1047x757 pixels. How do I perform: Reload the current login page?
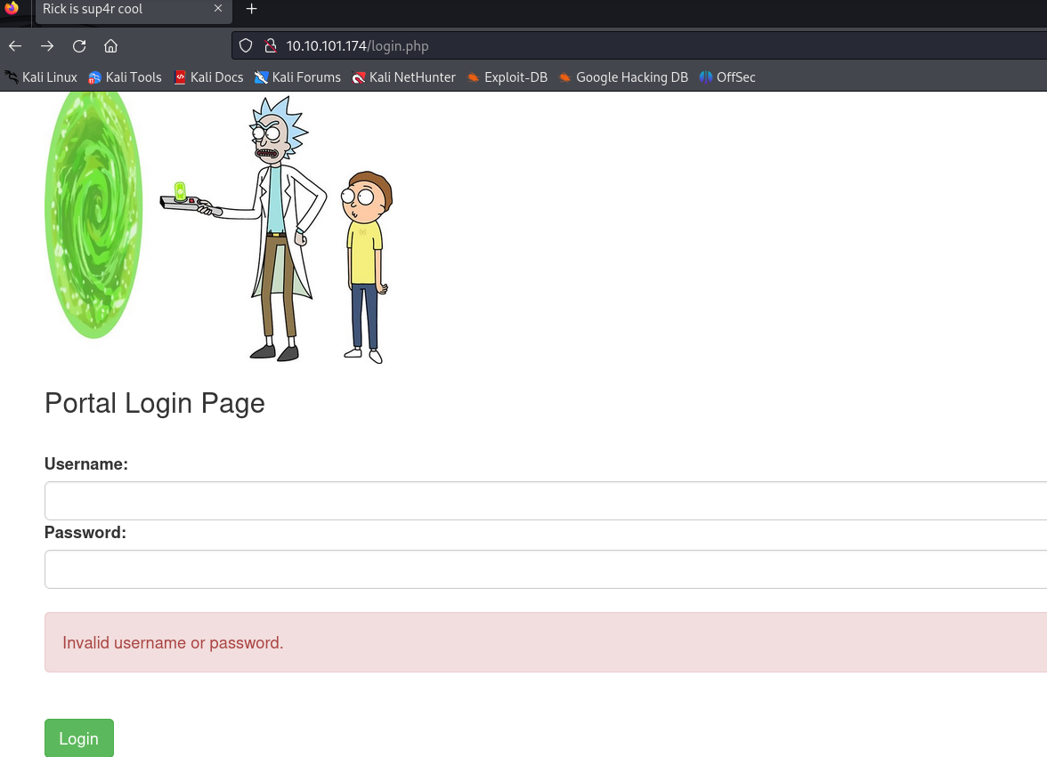(79, 46)
